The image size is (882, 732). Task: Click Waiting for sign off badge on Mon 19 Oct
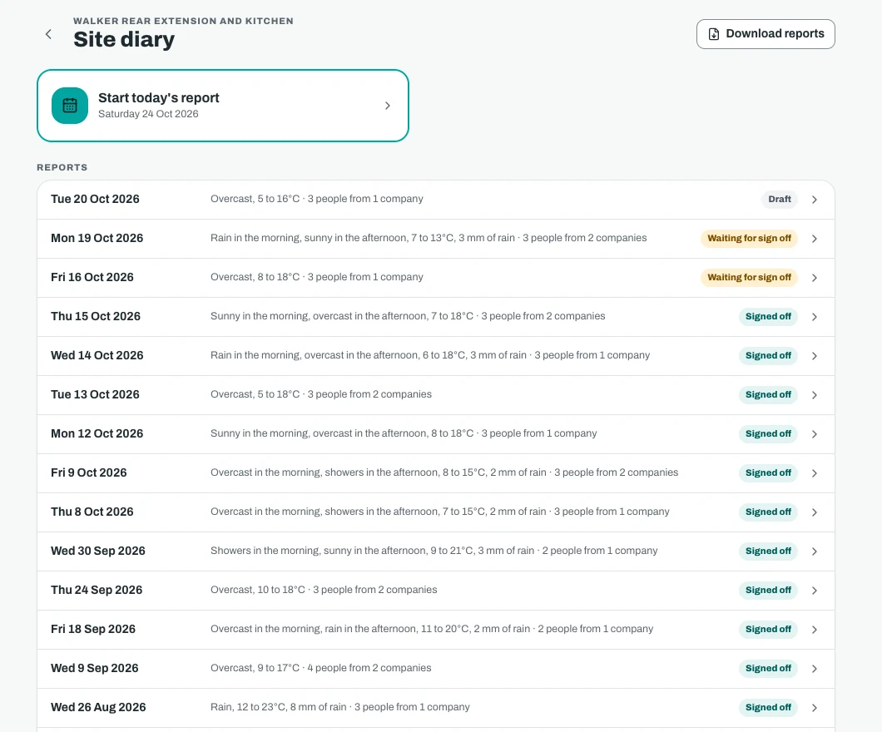(x=749, y=239)
